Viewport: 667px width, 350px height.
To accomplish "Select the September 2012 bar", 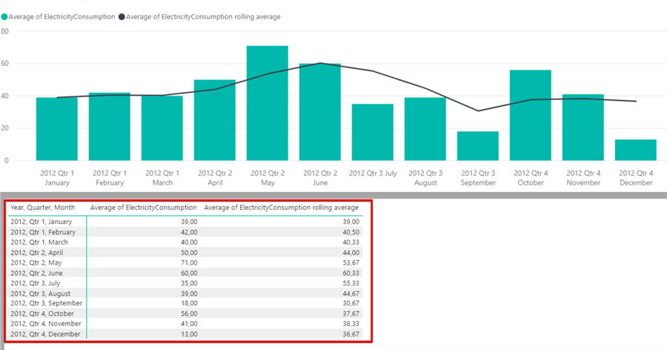I will (478, 146).
